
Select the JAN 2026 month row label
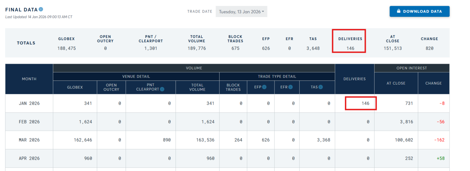tap(29, 103)
